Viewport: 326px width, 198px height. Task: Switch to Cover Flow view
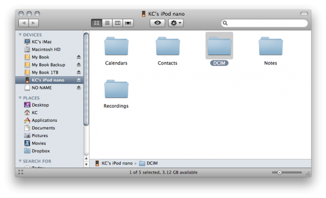pyautogui.click(x=128, y=23)
